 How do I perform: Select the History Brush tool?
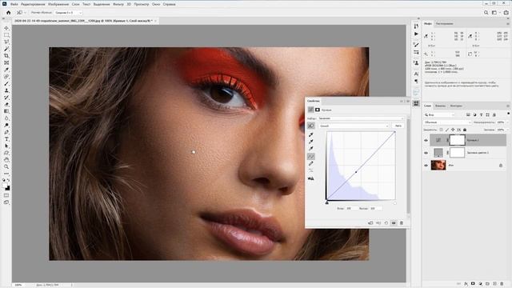(6, 98)
